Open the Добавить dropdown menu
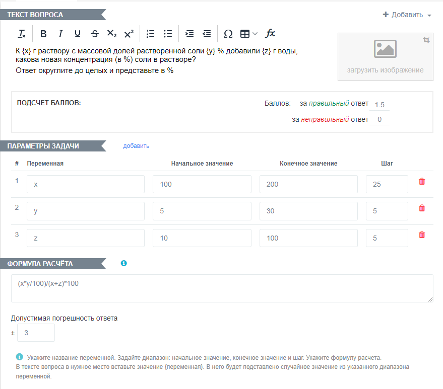 407,15
